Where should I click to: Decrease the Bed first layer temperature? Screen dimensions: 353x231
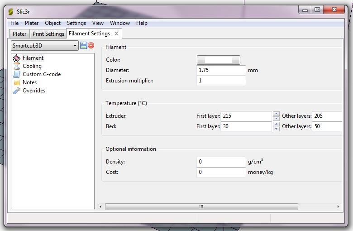click(x=276, y=129)
